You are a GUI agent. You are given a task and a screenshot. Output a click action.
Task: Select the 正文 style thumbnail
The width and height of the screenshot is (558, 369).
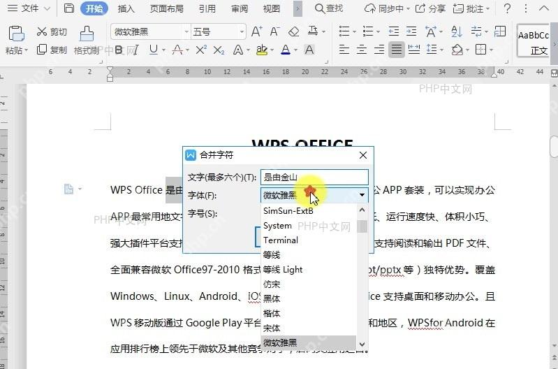533,41
